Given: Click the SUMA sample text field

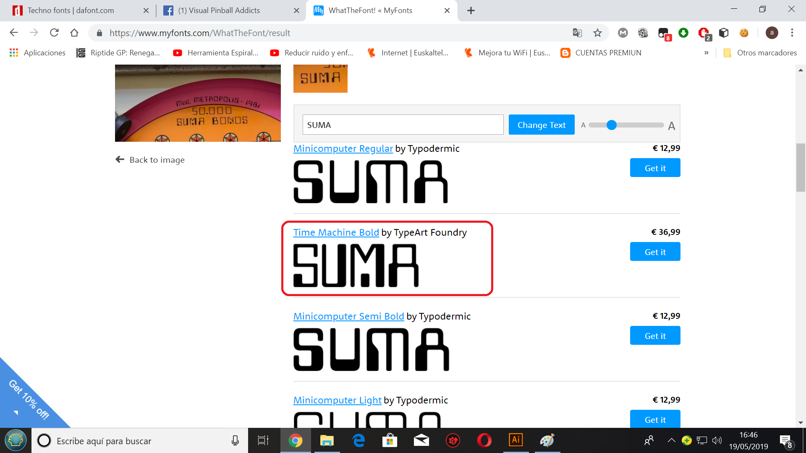Looking at the screenshot, I should pos(403,125).
